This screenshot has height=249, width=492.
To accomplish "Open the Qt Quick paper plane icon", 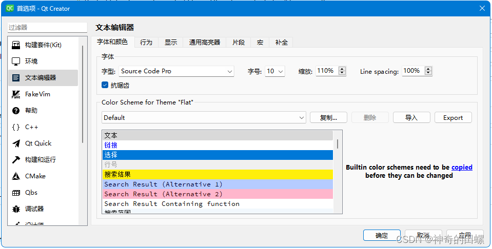I will click(16, 143).
